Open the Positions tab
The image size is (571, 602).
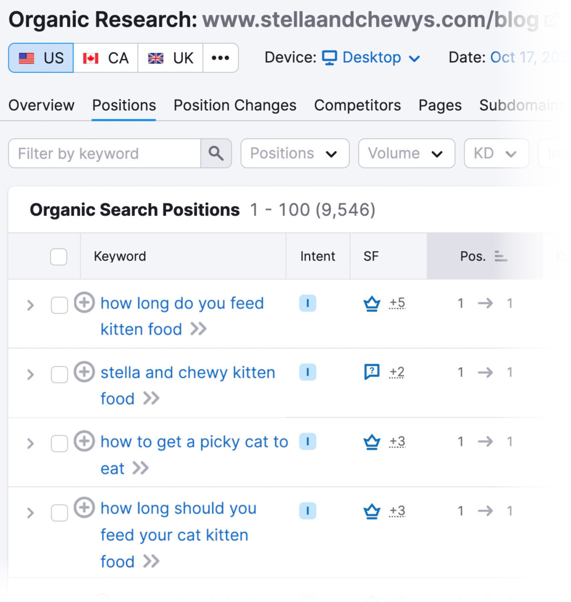click(x=124, y=105)
